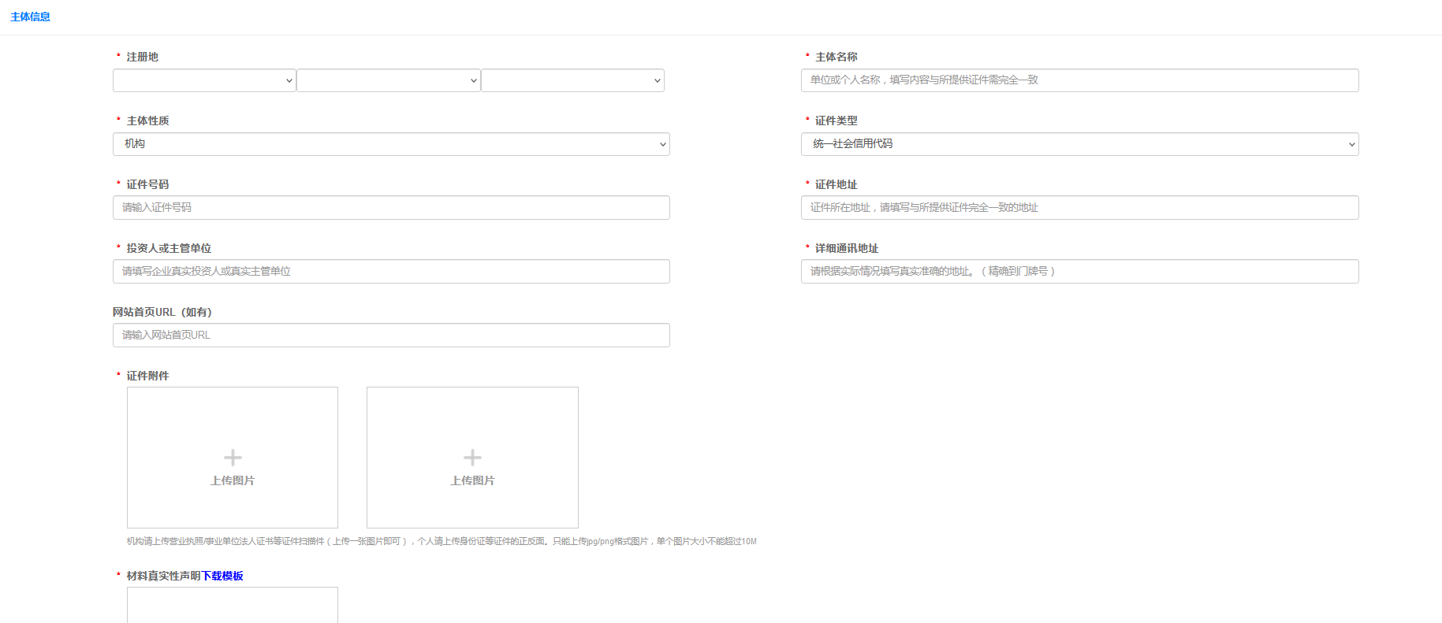Focus the 网站首页URL input field
This screenshot has height=623, width=1442.
click(x=391, y=336)
